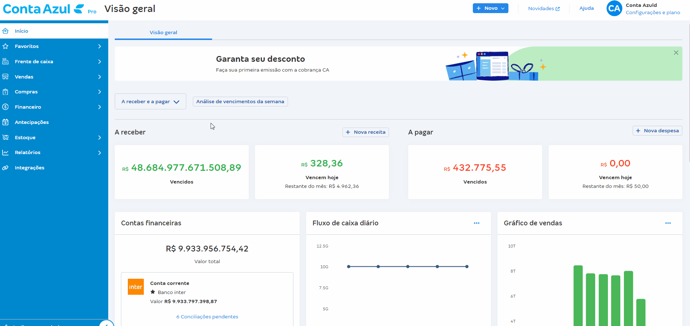
Task: Click the last point on cash flow line
Action: point(467,266)
